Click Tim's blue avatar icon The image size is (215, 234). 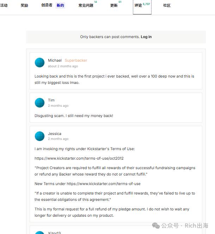pyautogui.click(x=39, y=103)
